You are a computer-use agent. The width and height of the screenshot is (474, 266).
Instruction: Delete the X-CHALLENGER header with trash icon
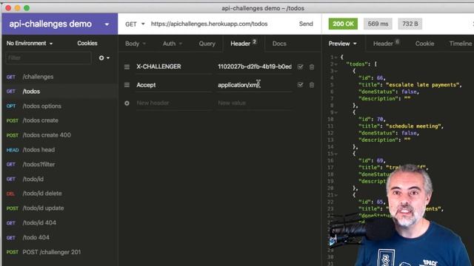[x=312, y=67]
